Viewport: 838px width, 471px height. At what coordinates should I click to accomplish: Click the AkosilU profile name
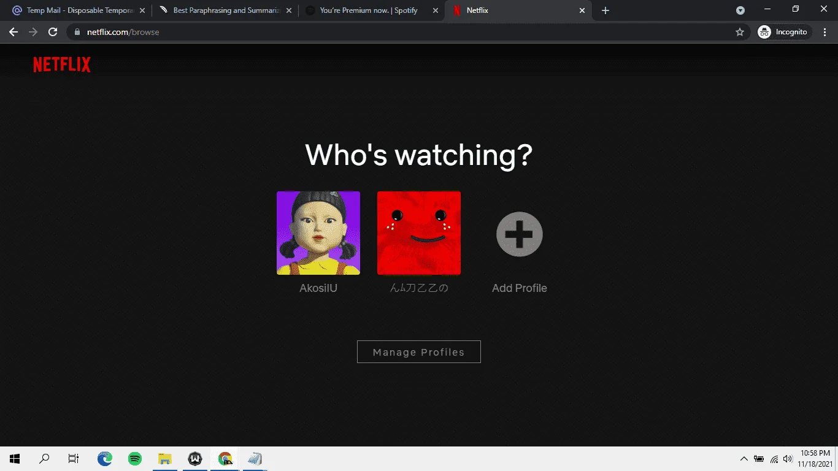click(318, 288)
